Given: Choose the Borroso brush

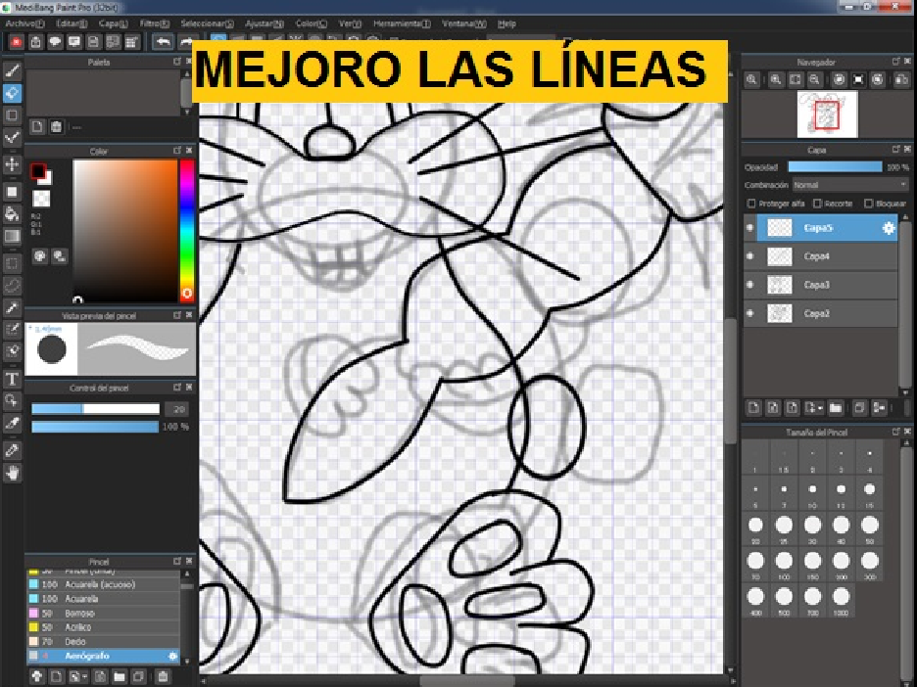Looking at the screenshot, I should point(103,613).
